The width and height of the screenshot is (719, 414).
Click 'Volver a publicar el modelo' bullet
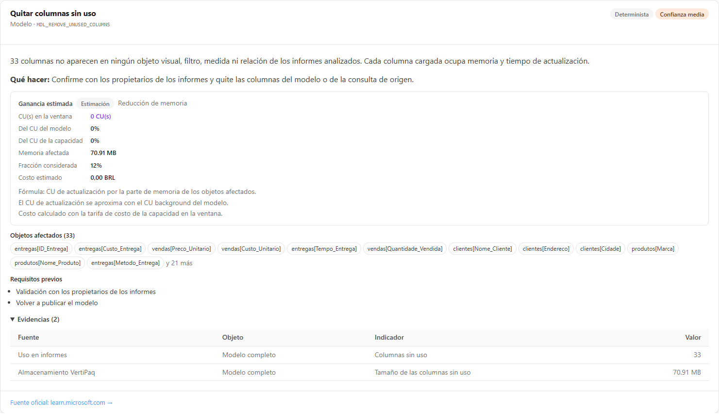pos(57,303)
